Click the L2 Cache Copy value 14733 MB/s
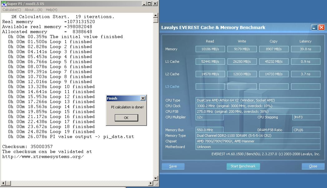 (274, 74)
